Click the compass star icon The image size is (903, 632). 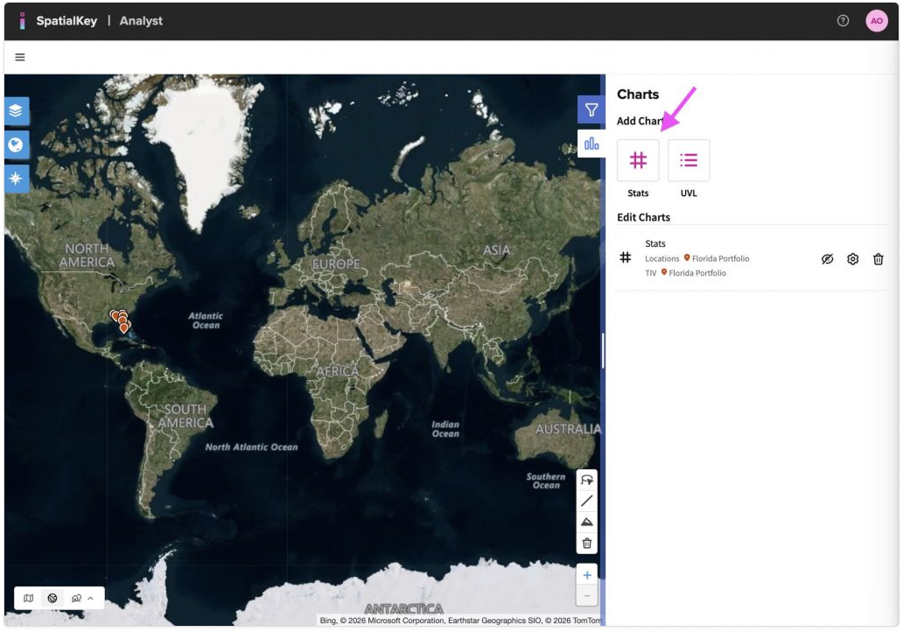(16, 179)
